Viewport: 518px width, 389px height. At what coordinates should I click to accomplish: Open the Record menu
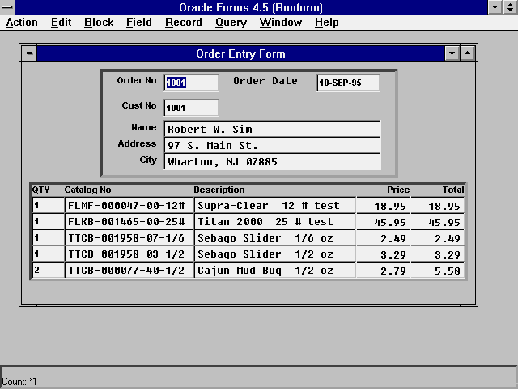[183, 23]
